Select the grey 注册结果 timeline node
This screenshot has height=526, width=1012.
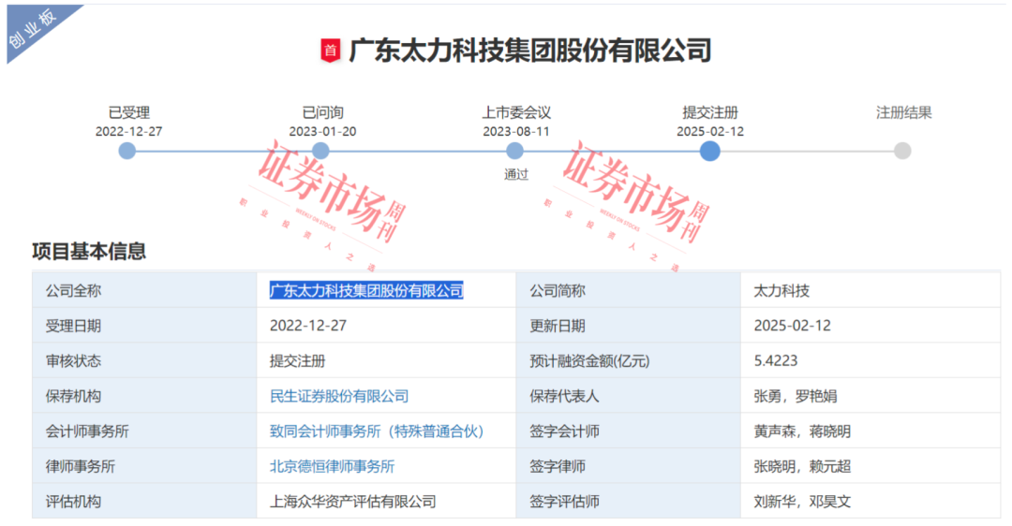[x=902, y=151]
